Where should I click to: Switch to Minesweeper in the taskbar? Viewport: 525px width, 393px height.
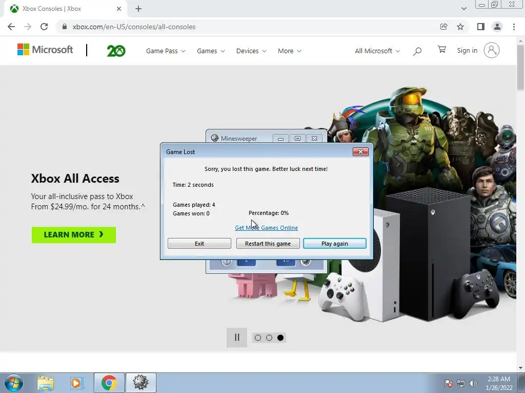coord(140,383)
